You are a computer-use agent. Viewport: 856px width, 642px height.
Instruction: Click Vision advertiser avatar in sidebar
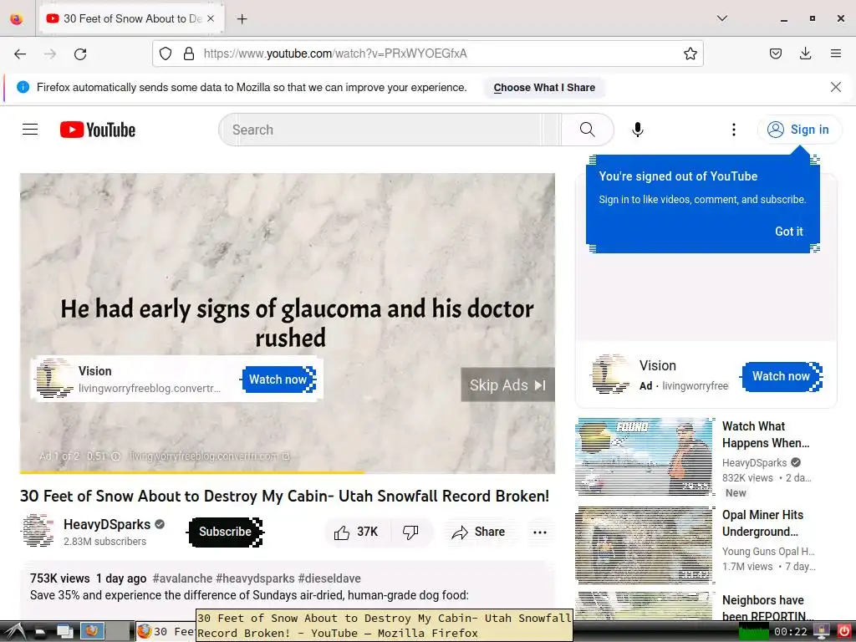click(x=611, y=374)
